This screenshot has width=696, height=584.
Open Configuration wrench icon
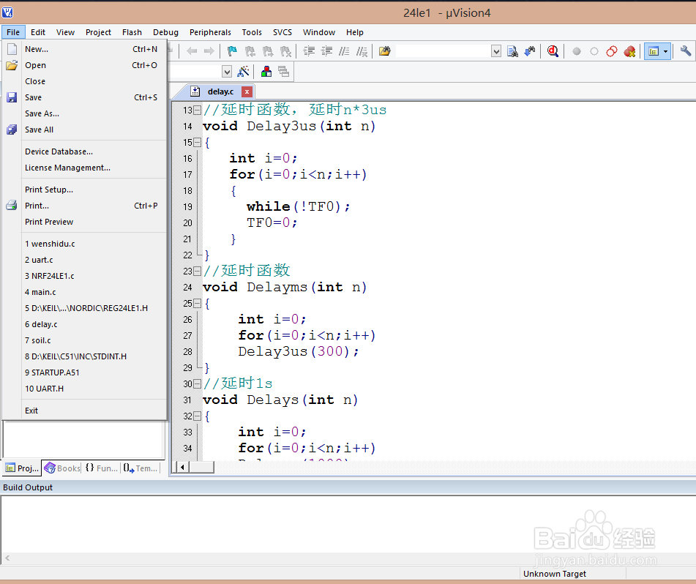pos(685,51)
